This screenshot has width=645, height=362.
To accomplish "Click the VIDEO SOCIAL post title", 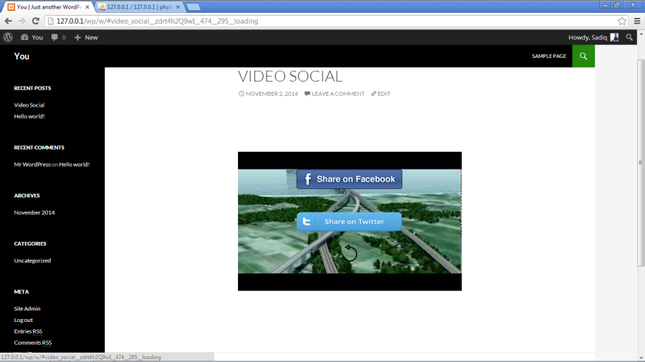I will pos(290,77).
